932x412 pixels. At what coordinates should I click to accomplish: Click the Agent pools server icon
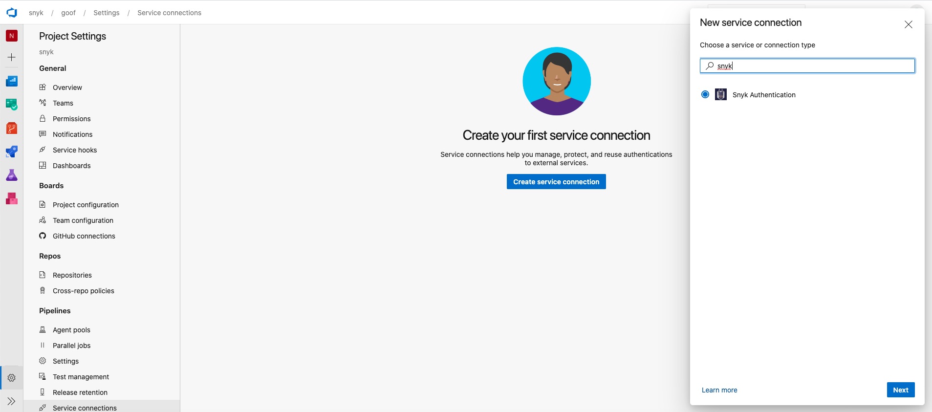click(43, 329)
